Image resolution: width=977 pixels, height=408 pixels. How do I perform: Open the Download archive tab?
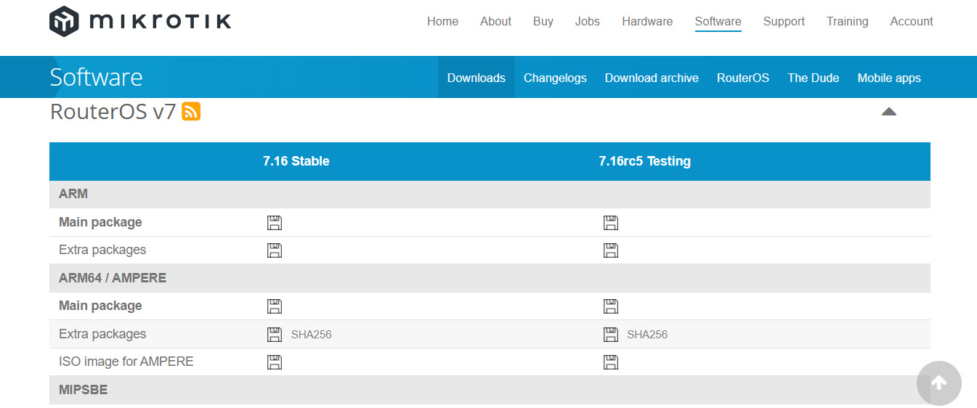point(652,78)
